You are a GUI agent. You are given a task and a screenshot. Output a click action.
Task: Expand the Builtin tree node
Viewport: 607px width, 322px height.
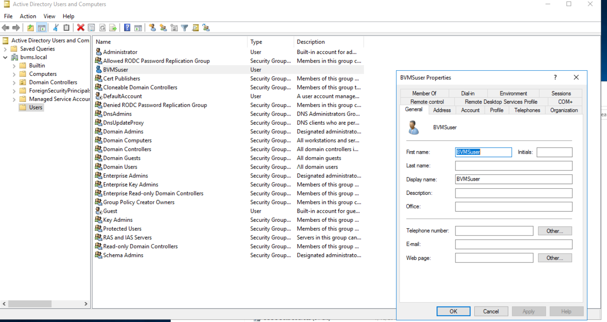(x=14, y=66)
